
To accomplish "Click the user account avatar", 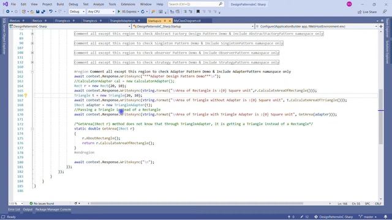I will point(349,4).
